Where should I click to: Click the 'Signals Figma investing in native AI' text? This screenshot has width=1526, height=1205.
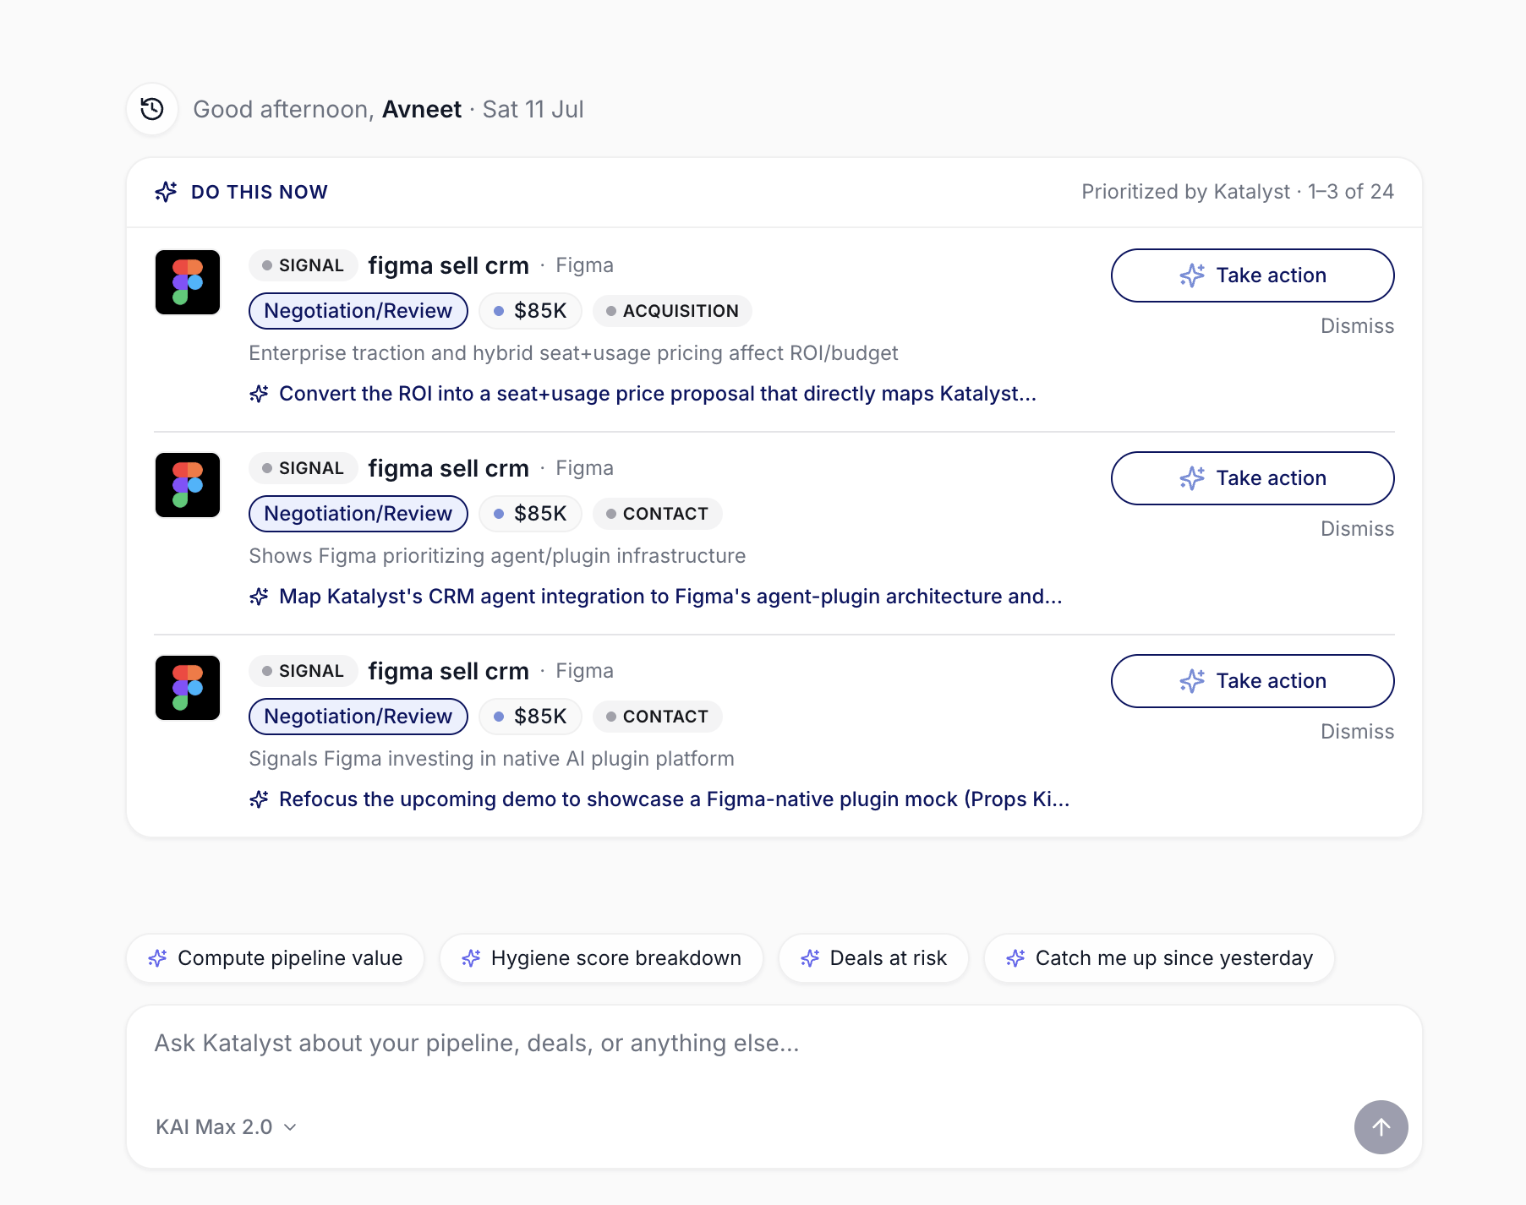[491, 759]
